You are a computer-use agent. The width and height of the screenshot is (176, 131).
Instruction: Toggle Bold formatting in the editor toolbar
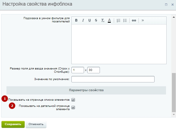coord(76,20)
